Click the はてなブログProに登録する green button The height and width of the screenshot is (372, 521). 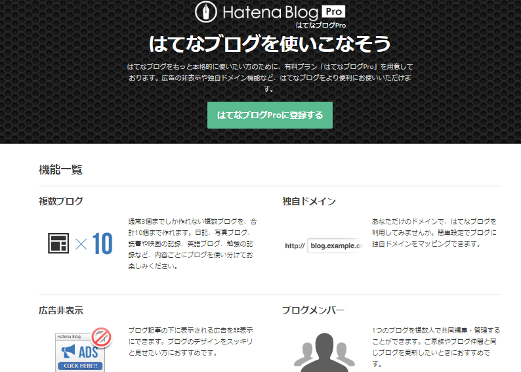(270, 115)
